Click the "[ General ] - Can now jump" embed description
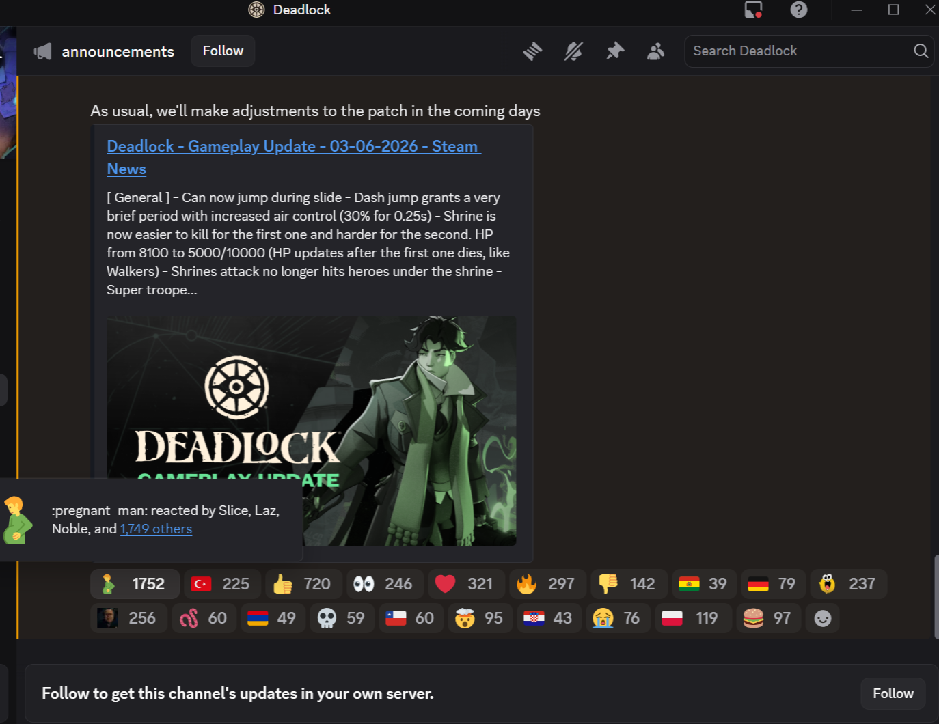 309,244
